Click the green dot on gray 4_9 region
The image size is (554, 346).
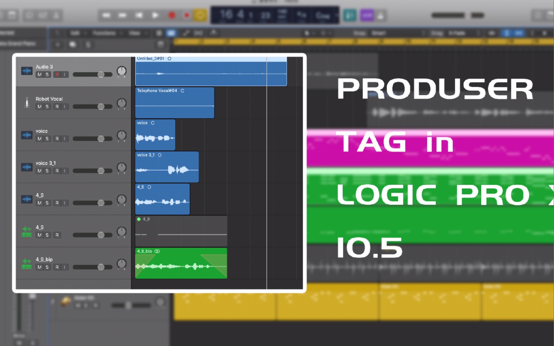(x=139, y=219)
